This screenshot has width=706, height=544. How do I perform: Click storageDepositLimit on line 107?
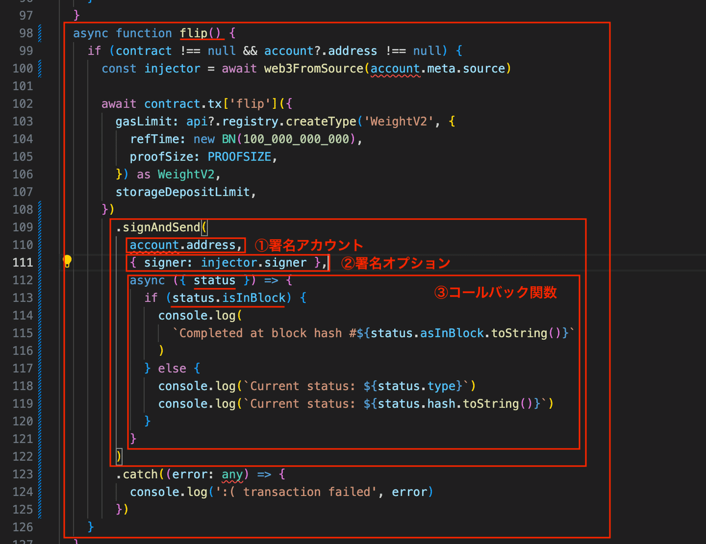(182, 192)
